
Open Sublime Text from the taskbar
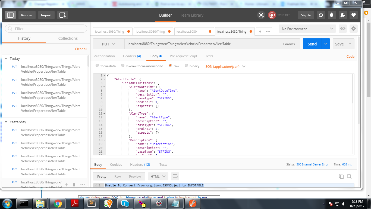(92, 203)
